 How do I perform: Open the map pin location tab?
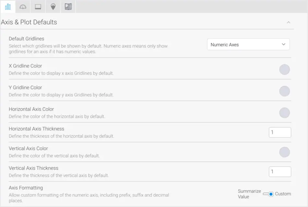point(53,6)
